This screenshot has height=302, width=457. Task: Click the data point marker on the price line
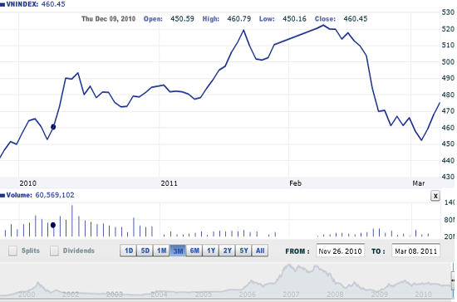[53, 127]
